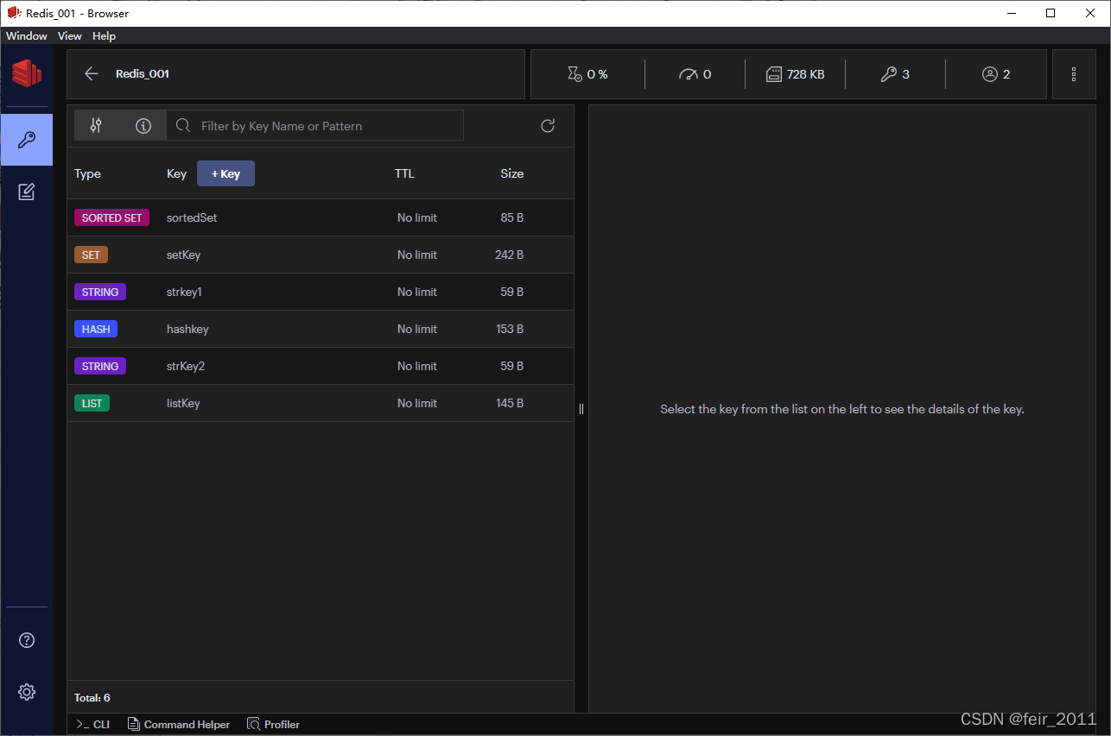Select the strKey2 key row
This screenshot has height=736, width=1111.
(321, 366)
